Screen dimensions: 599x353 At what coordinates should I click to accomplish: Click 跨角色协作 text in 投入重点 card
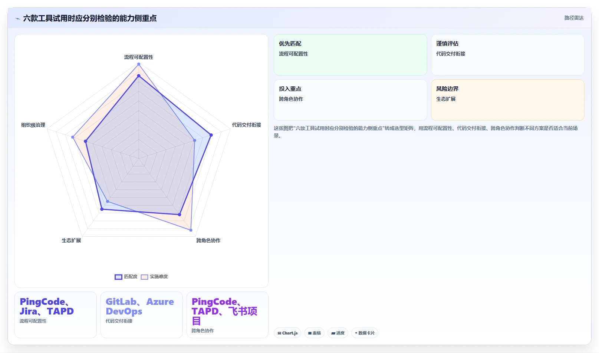(291, 99)
